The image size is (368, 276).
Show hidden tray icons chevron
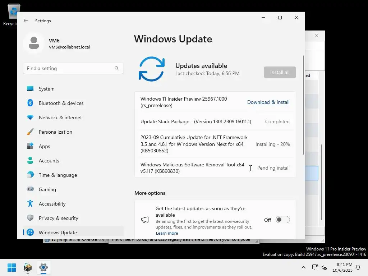(x=303, y=267)
